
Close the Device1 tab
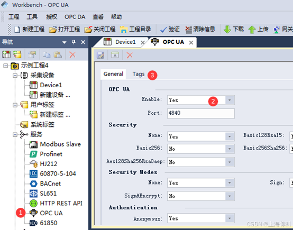pyautogui.click(x=143, y=43)
